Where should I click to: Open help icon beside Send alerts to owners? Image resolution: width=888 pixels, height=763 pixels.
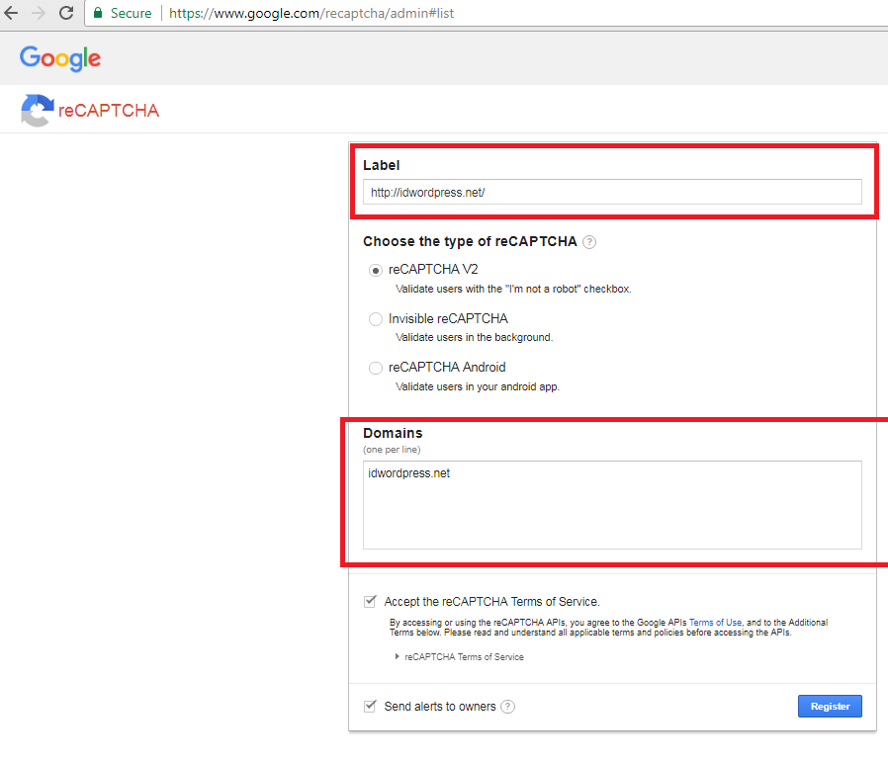coord(507,707)
